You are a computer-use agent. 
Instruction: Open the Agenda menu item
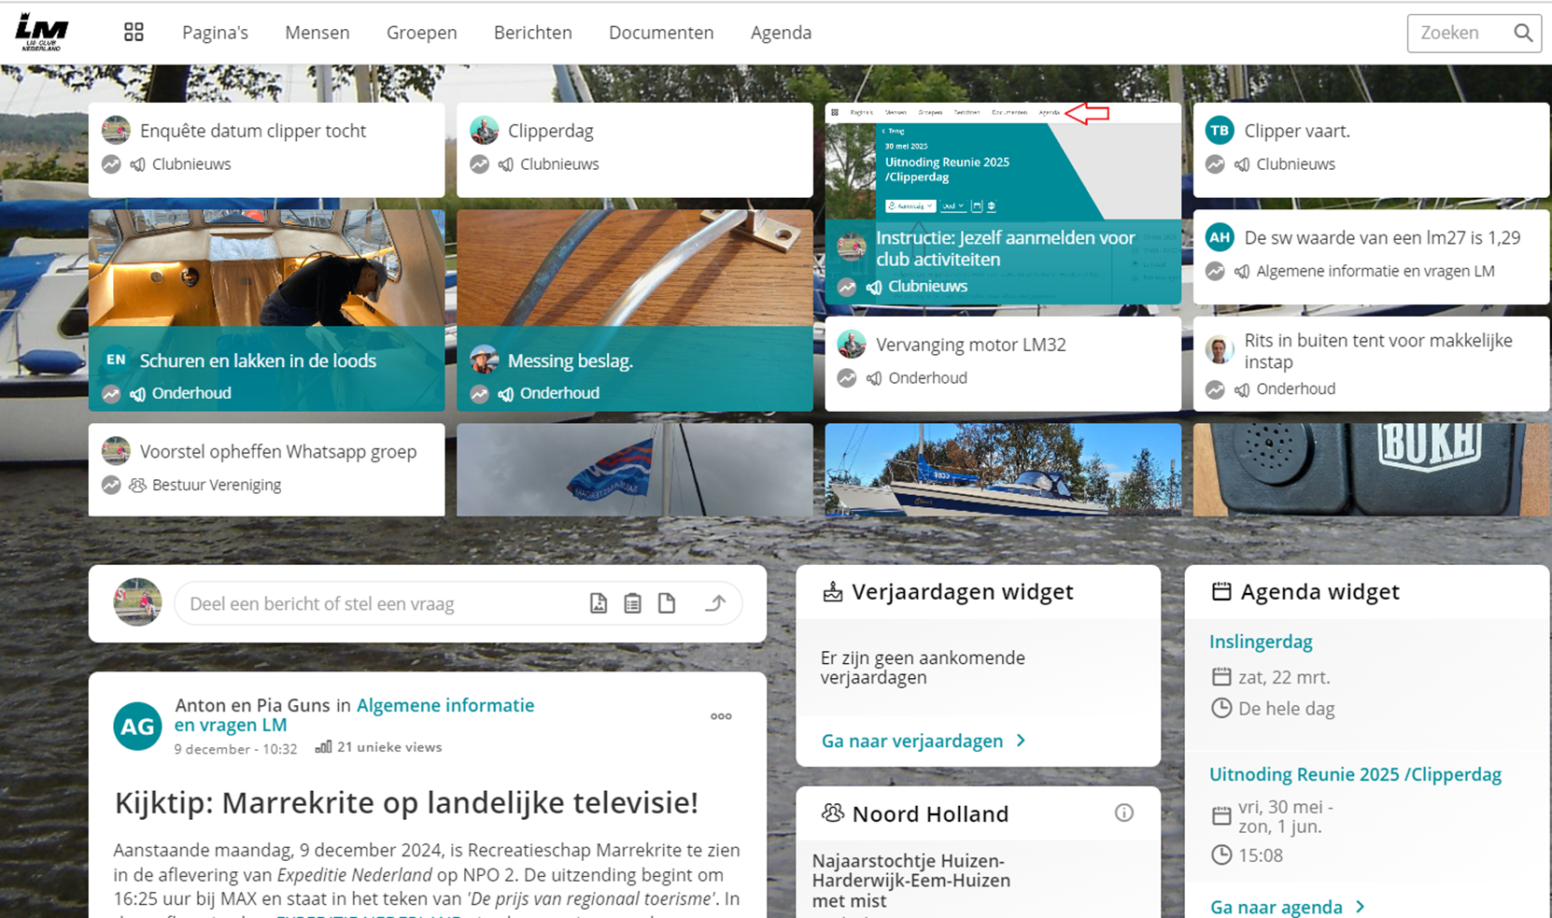point(781,33)
